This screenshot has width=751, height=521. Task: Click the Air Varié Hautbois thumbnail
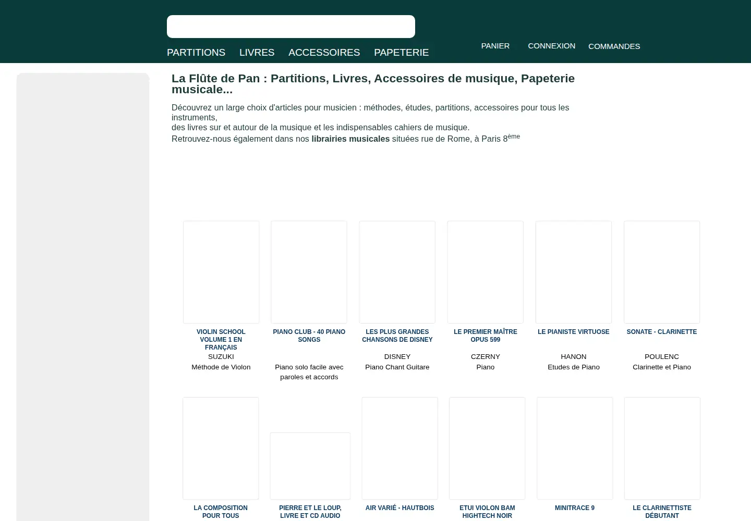click(400, 448)
